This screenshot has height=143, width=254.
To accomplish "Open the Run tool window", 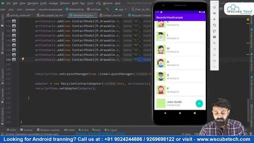I will click(x=84, y=130).
